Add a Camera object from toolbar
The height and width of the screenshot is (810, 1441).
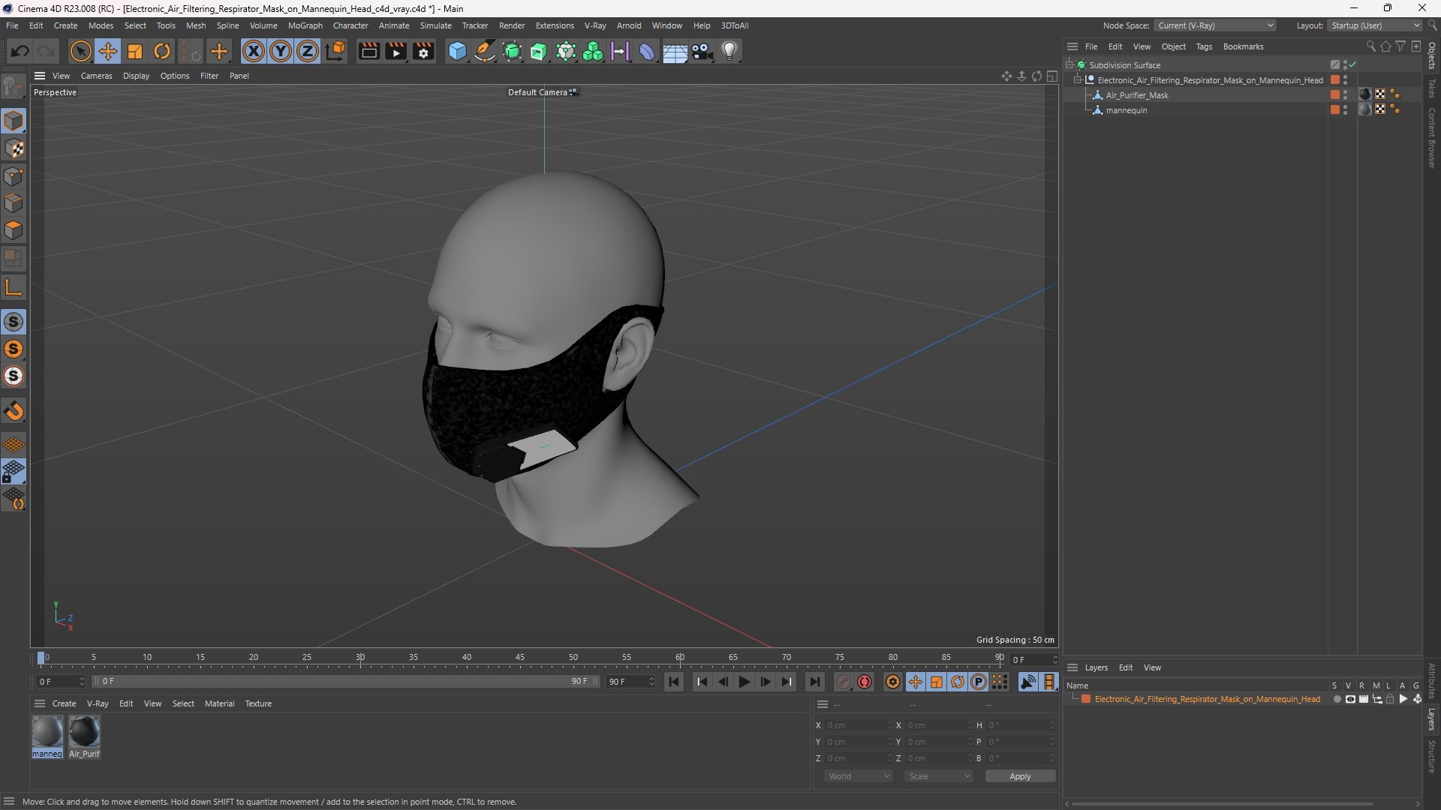(702, 51)
